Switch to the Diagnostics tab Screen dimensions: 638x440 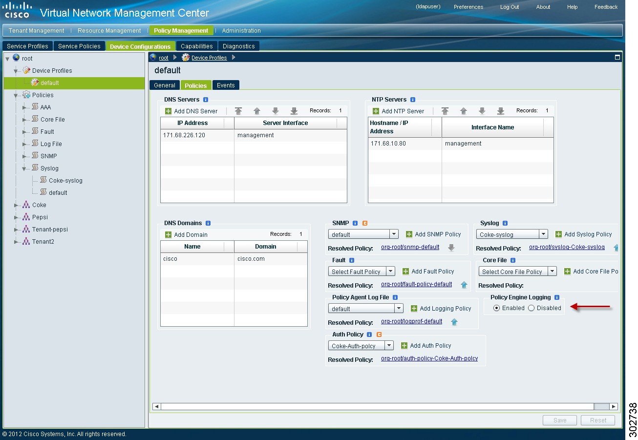239,46
